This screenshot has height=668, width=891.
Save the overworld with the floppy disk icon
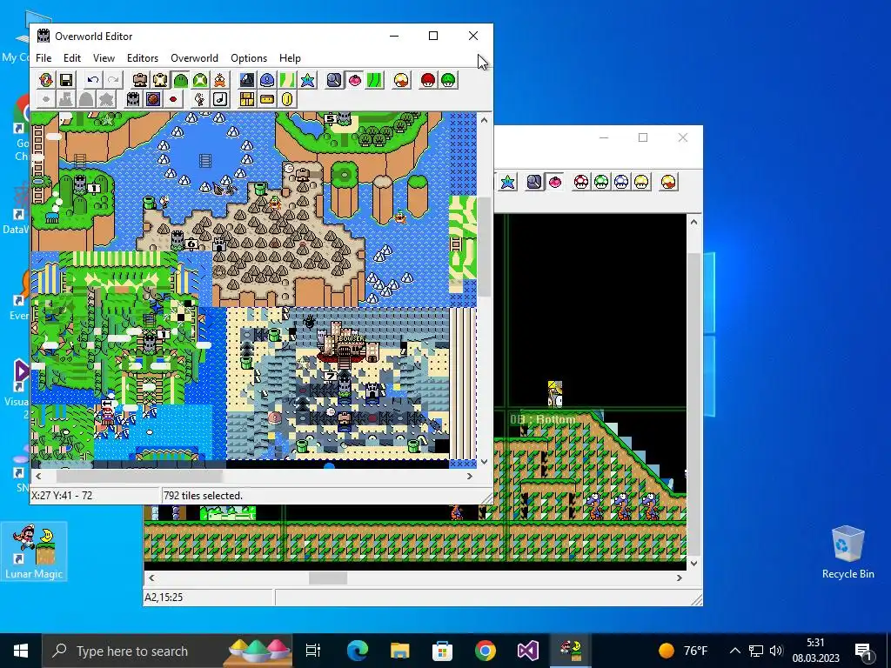coord(66,80)
